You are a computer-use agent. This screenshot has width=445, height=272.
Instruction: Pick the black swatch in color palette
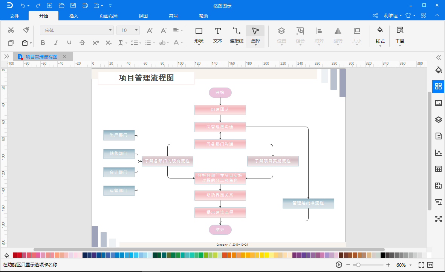[383, 255]
